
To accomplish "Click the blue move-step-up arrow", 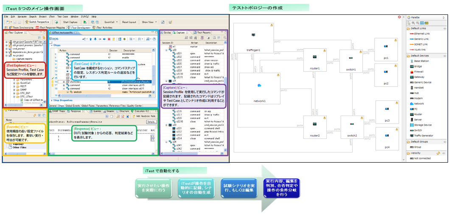I will coord(90,39).
